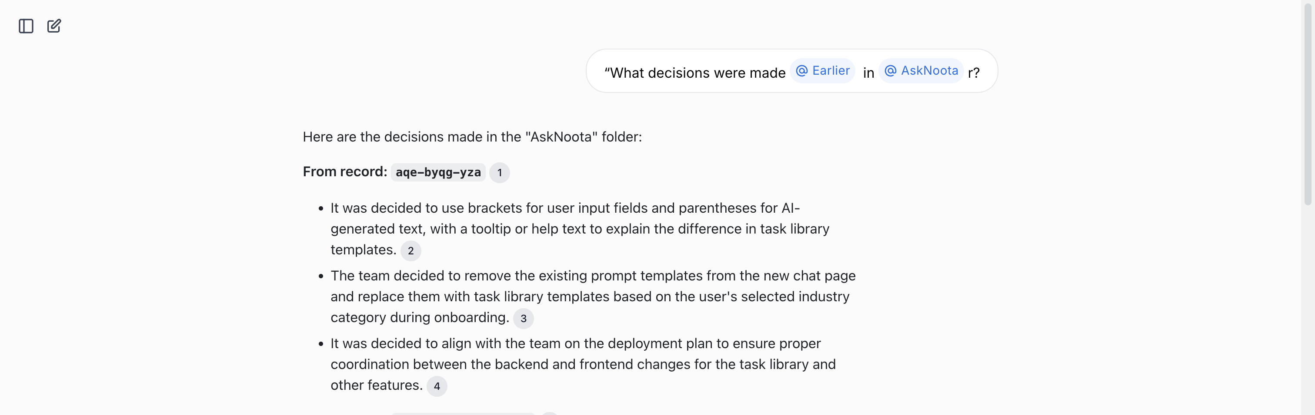
Task: Click the bullet about removing prompt templates
Action: [592, 297]
